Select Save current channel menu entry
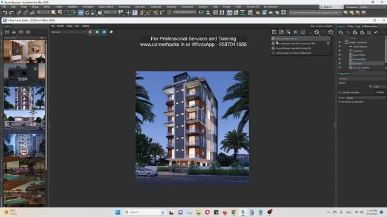This screenshot has width=387, height=217. click(x=301, y=39)
